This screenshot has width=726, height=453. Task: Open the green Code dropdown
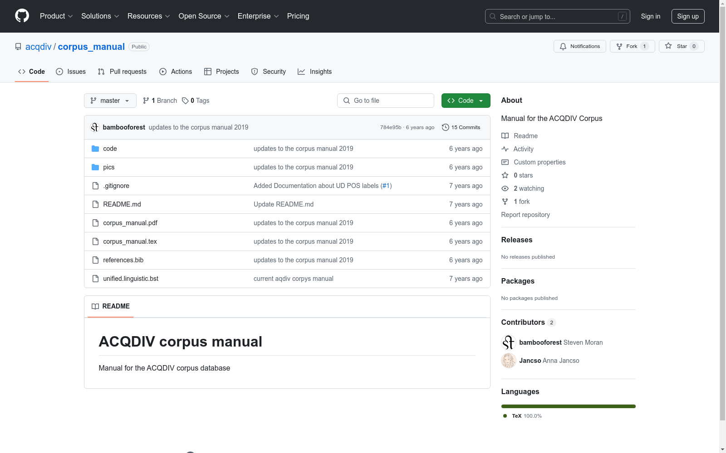[466, 101]
